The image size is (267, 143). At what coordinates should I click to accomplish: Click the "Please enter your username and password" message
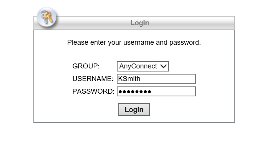click(x=134, y=42)
